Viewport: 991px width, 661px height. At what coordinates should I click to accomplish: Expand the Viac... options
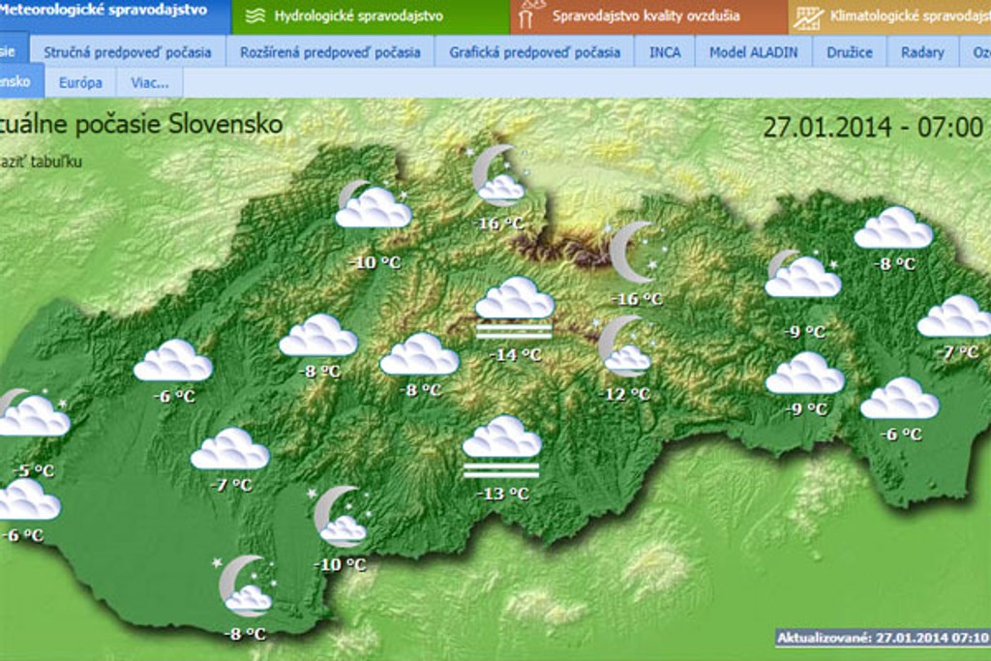coord(150,83)
